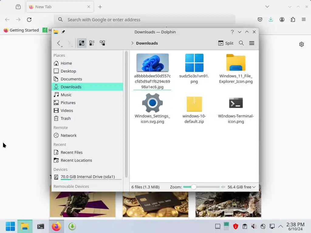Viewport: 311px width, 233px height.
Task: Open Firefox tab overview icon
Action: point(18,7)
